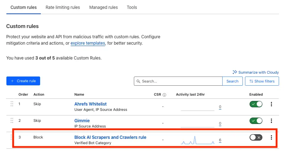
Task: Click the Action column header
Action: [39, 95]
